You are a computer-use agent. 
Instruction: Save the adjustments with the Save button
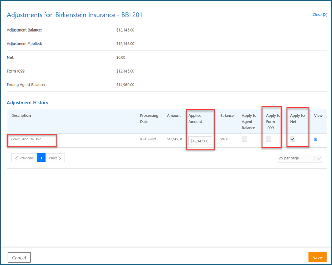tap(317, 257)
